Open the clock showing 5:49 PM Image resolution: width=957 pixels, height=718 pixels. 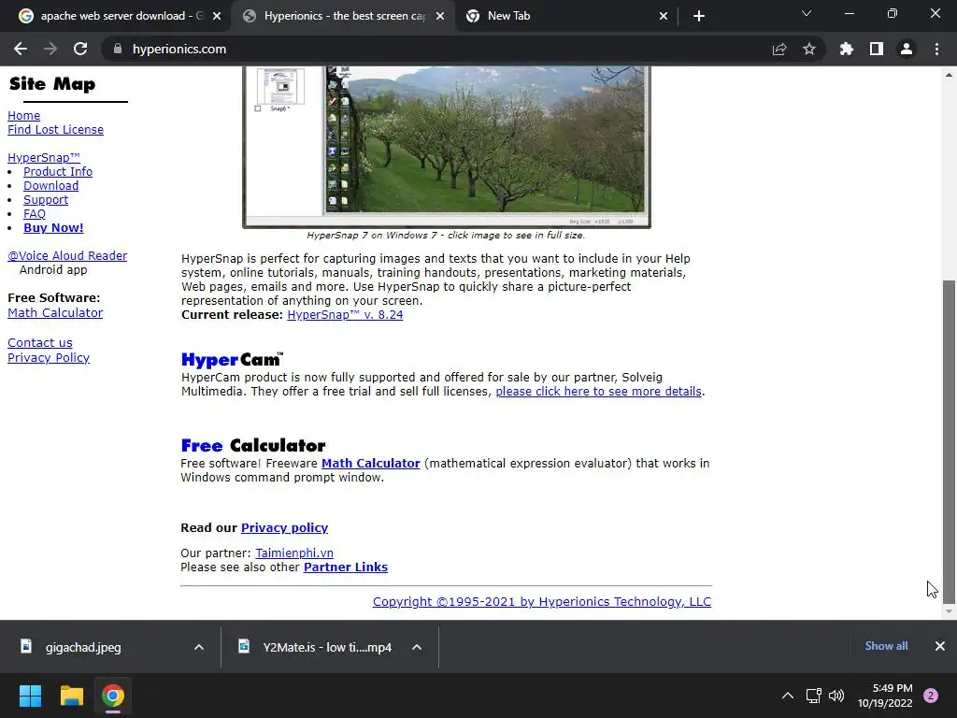tap(885, 696)
